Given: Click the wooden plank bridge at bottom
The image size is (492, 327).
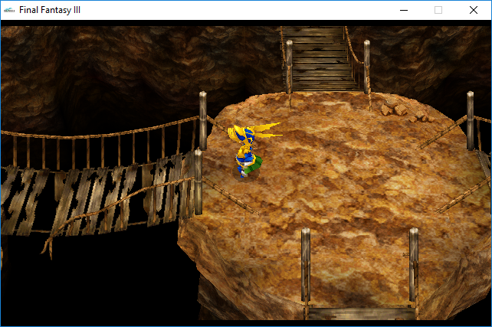Looking at the screenshot, I should pyautogui.click(x=360, y=313).
